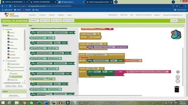Switch to the MIT App Inventor 2 tab

point(71,2)
